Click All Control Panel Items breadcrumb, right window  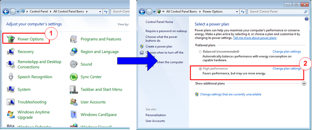[182, 12]
